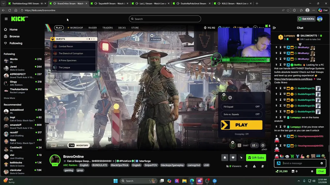Open the shop icon below message box

point(293,171)
